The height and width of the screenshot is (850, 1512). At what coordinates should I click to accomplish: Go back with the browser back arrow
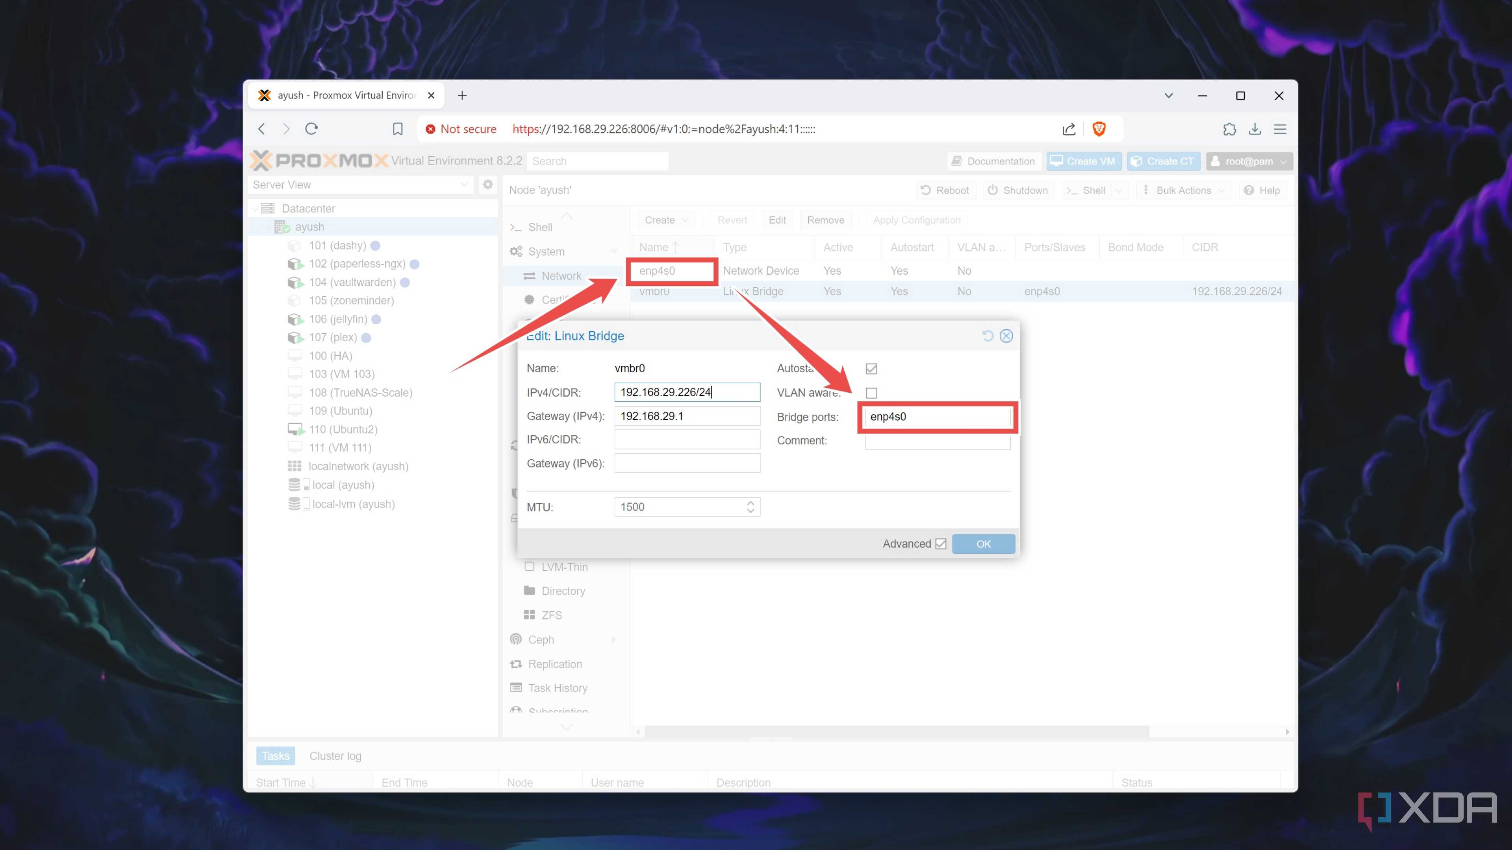(262, 128)
